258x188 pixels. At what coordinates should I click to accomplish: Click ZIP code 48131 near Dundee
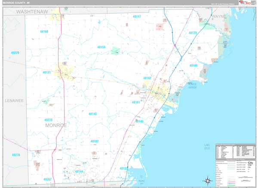(46, 72)
